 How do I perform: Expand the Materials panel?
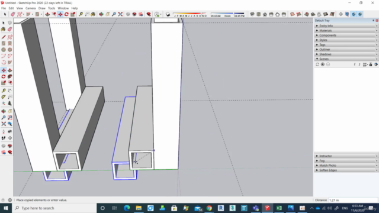(346, 30)
